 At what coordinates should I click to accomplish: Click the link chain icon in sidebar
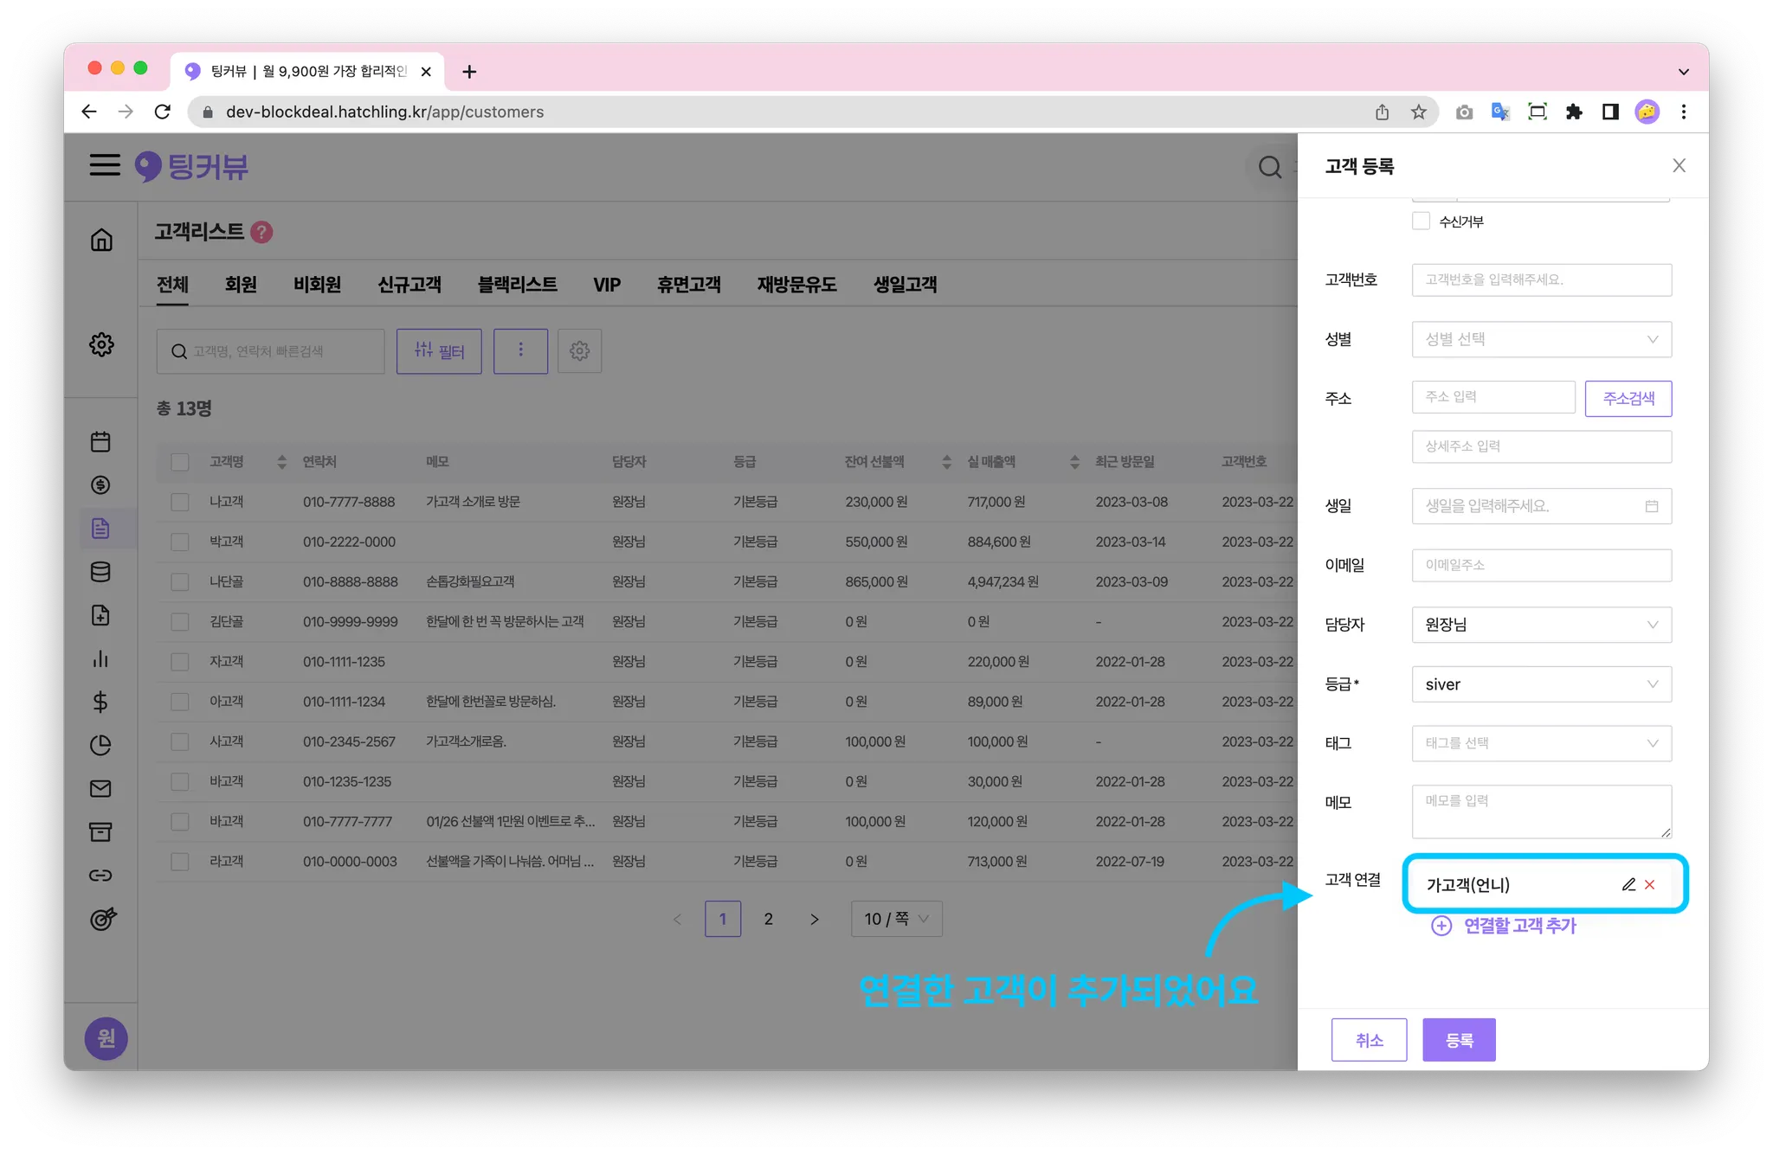point(100,875)
